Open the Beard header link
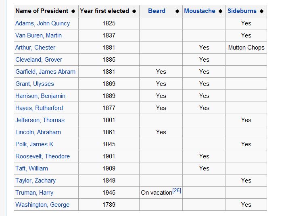Viewport: 284px width, 216px height. pyautogui.click(x=157, y=11)
